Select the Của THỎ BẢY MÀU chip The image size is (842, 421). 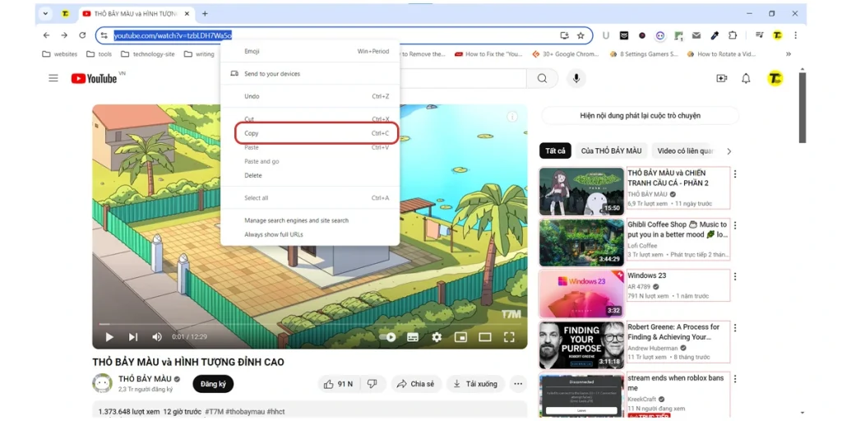click(612, 151)
